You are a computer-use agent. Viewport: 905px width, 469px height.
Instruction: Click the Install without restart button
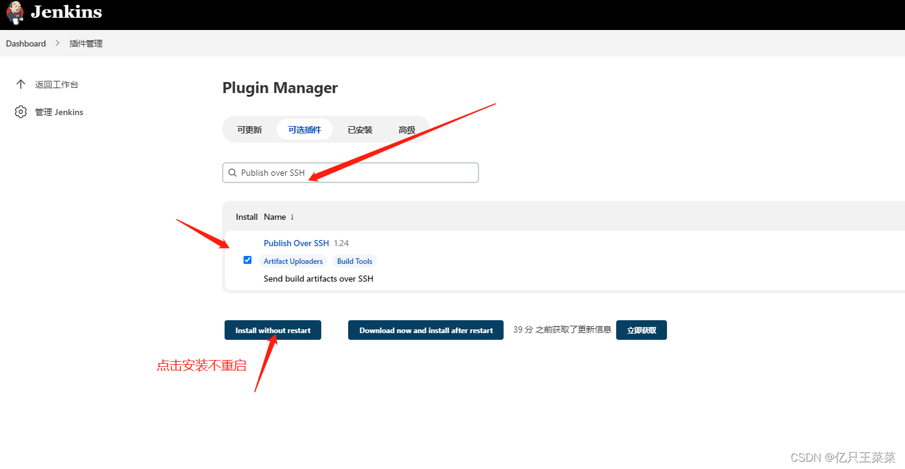(273, 330)
